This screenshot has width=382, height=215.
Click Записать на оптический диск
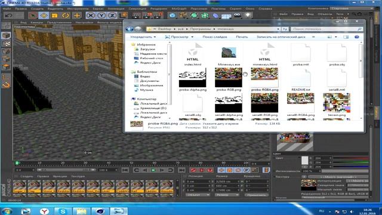click(281, 37)
